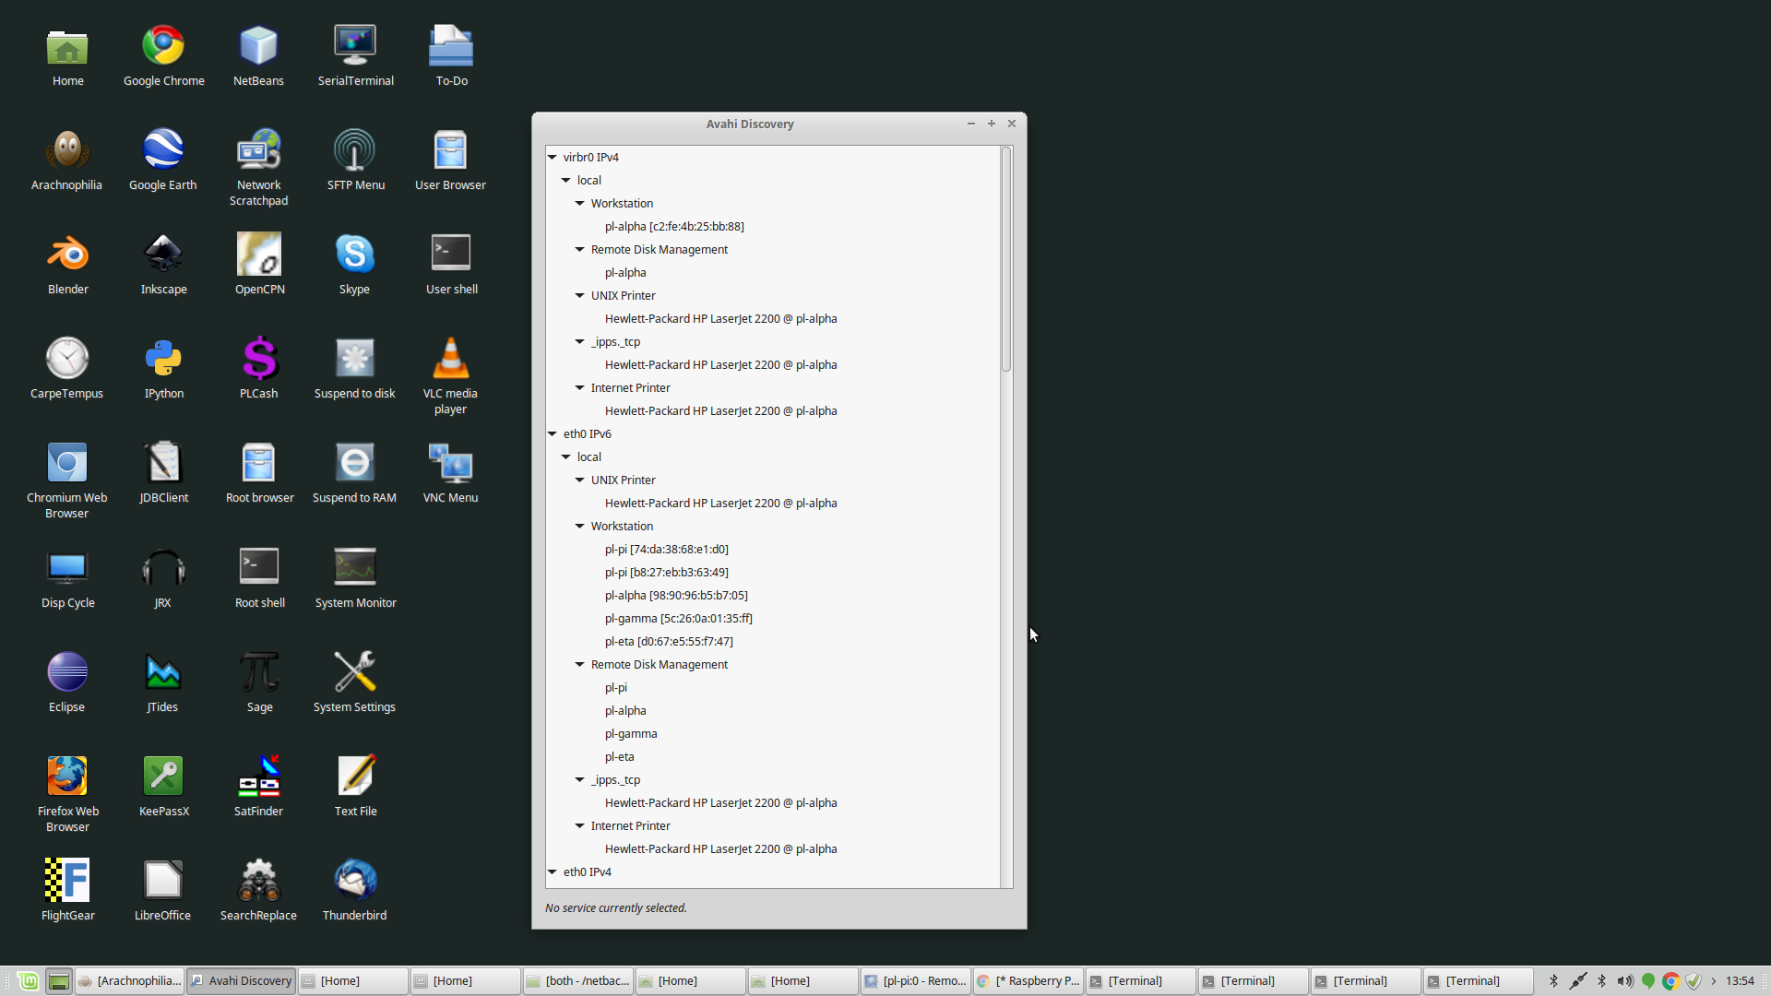Switch to pl-pi:0 Remote taskbar window

click(x=915, y=981)
